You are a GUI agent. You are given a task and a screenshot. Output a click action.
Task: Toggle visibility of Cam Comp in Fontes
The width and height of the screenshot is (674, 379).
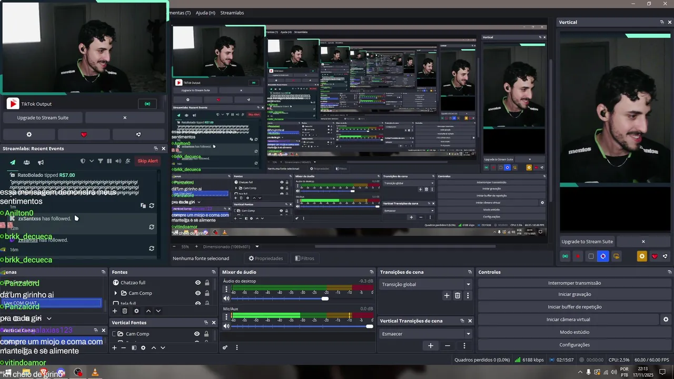pyautogui.click(x=198, y=293)
